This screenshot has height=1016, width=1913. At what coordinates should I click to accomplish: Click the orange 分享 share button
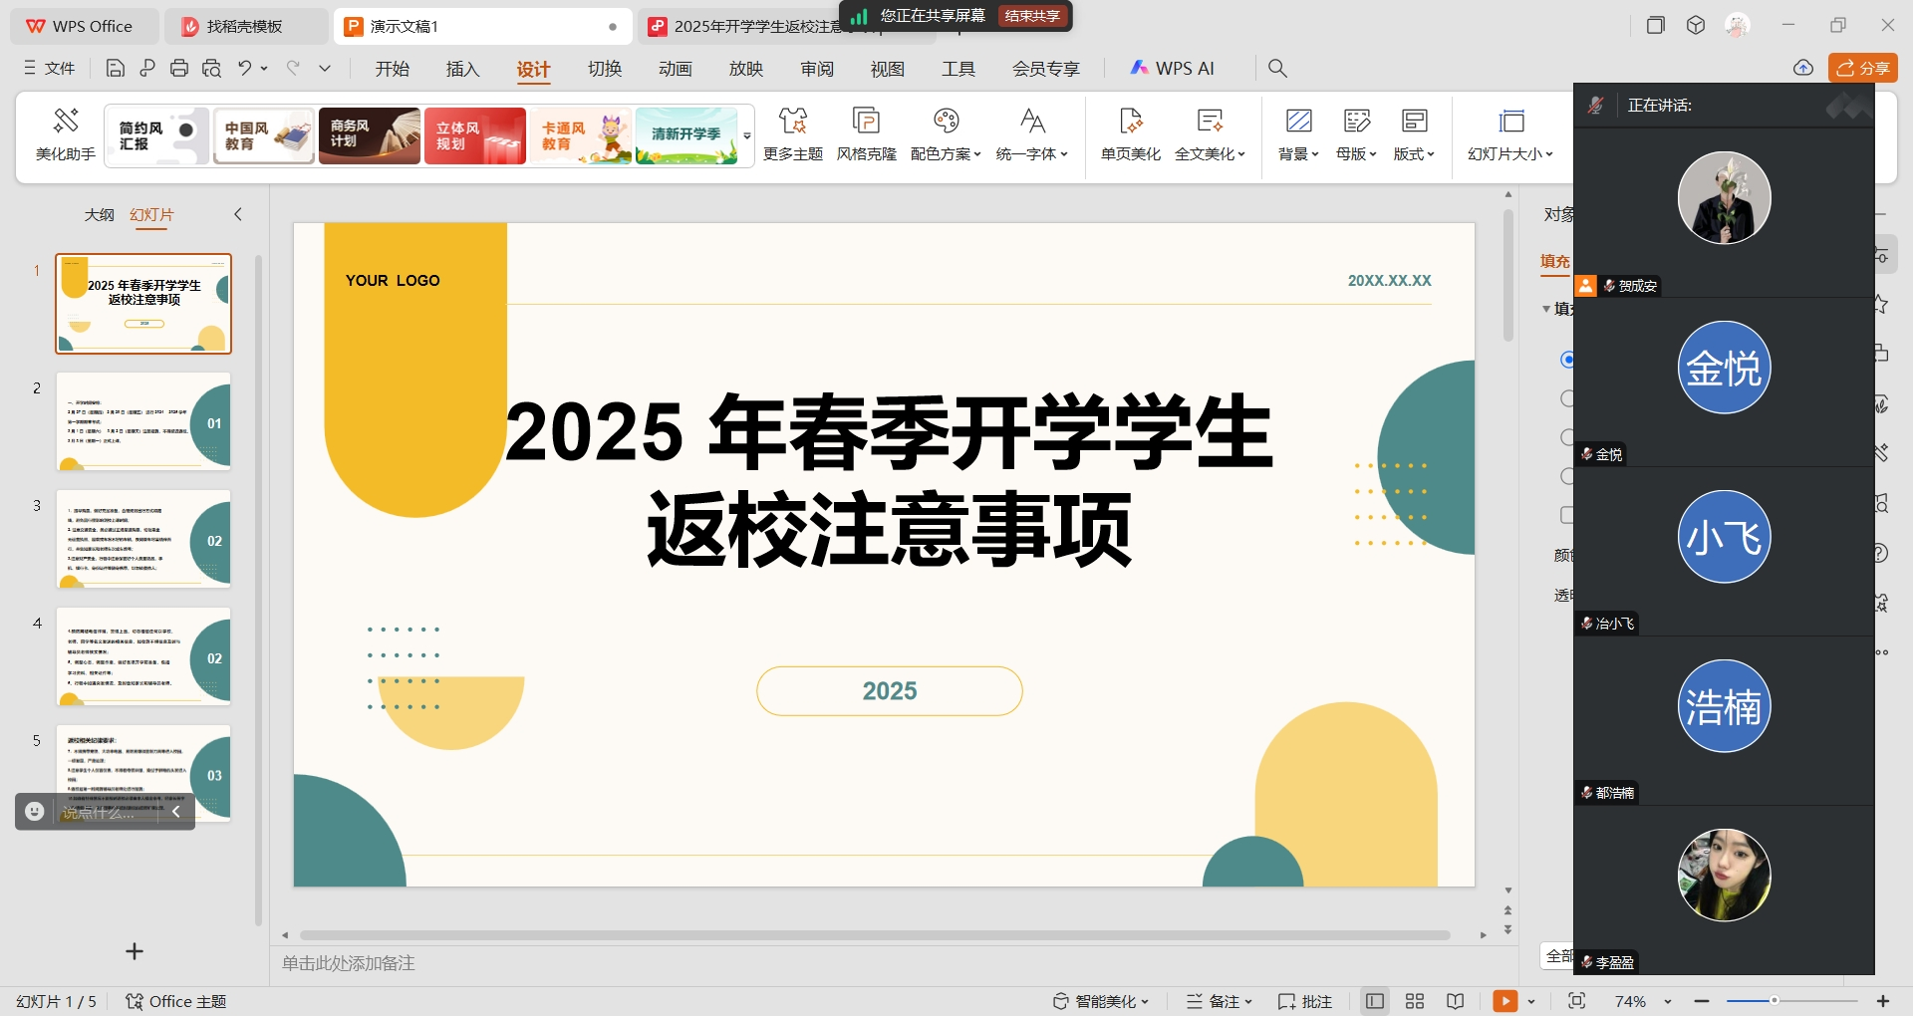(x=1862, y=68)
